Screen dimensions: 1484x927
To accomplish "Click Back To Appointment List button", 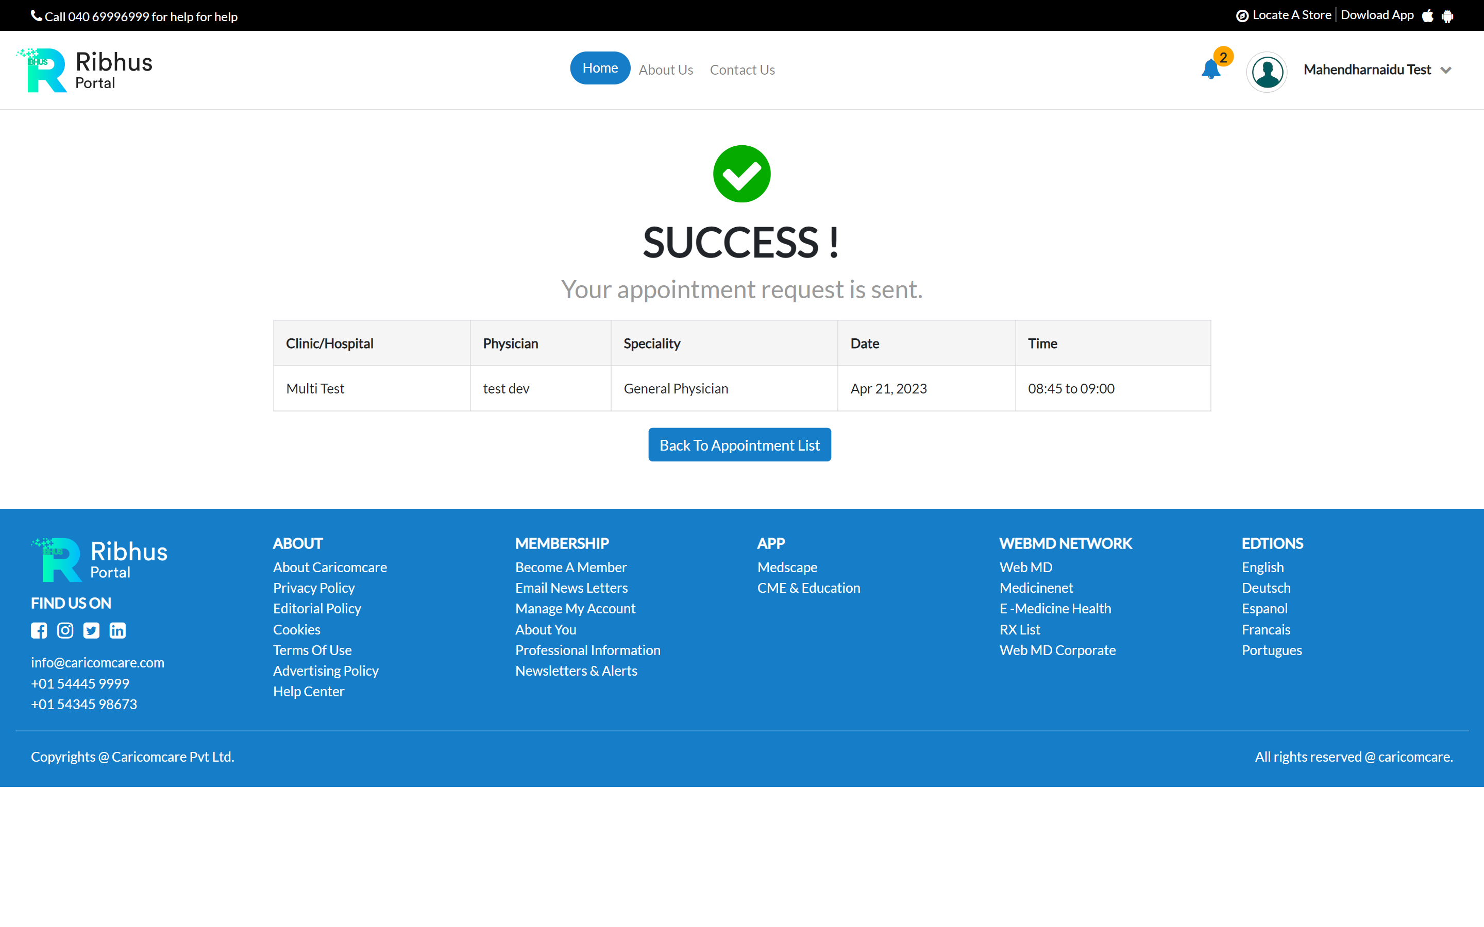I will point(739,444).
